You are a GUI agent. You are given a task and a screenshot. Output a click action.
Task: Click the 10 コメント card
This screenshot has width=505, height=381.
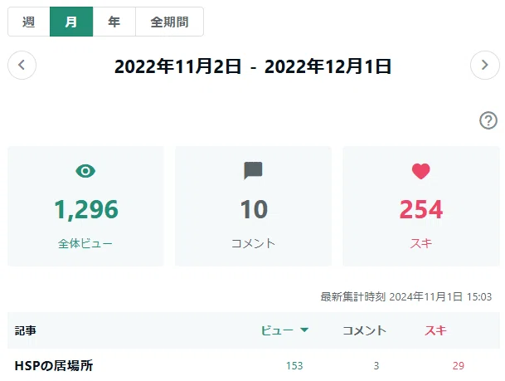253,207
